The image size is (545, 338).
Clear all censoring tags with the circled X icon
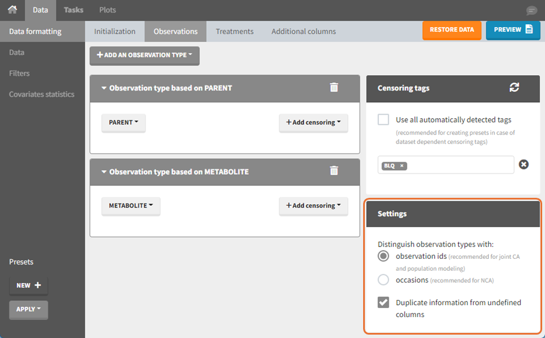524,164
